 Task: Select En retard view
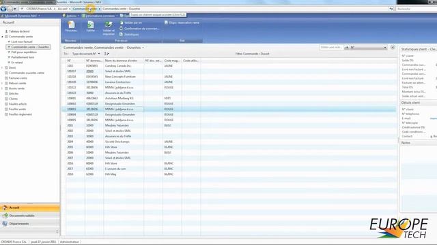tap(16, 63)
